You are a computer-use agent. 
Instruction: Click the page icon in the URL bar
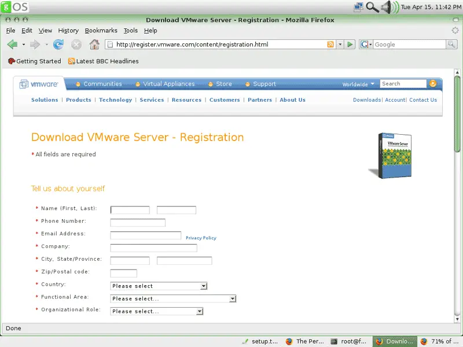pos(110,45)
